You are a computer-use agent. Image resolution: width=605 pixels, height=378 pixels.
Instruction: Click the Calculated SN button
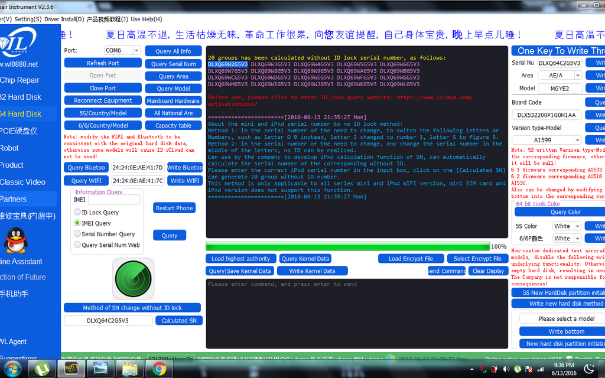pos(178,321)
